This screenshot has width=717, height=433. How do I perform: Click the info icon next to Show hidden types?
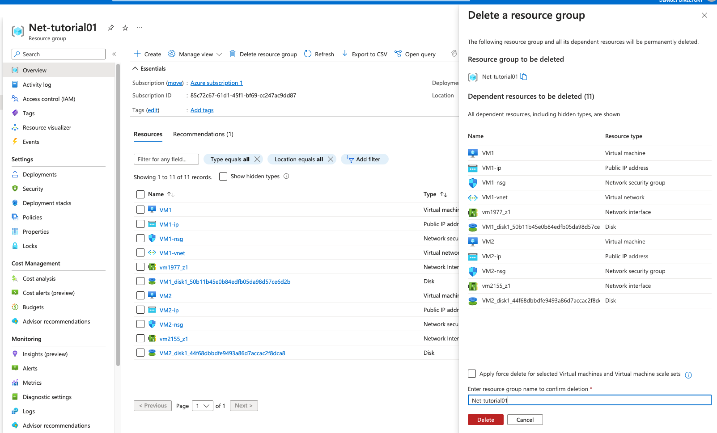click(x=286, y=176)
